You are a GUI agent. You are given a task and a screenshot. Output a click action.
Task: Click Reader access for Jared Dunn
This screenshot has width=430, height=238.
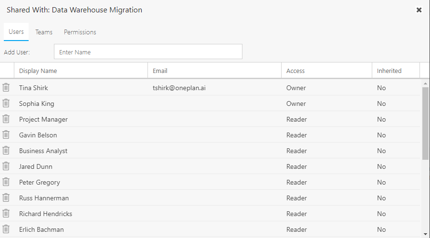(x=326, y=166)
